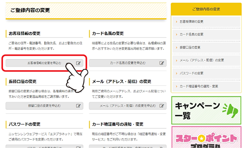Click the section heading カード名義の変更

pos(108,34)
